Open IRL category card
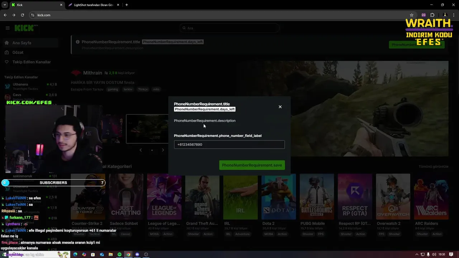The height and width of the screenshot is (258, 459). pyautogui.click(x=240, y=196)
